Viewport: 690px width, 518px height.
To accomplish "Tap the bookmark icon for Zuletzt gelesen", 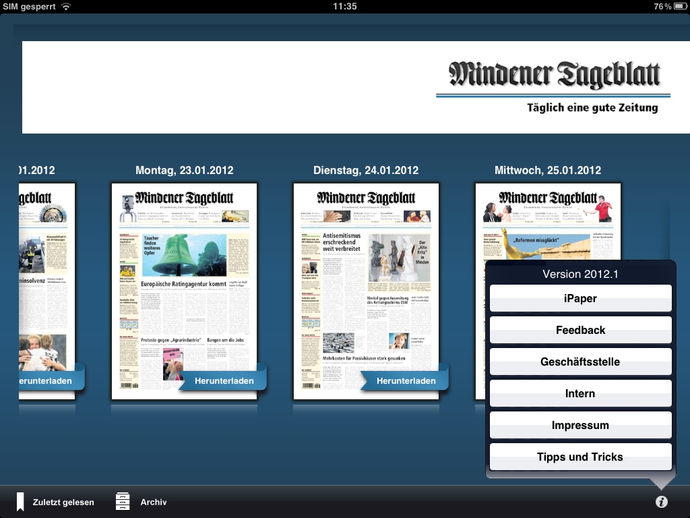I will click(20, 502).
